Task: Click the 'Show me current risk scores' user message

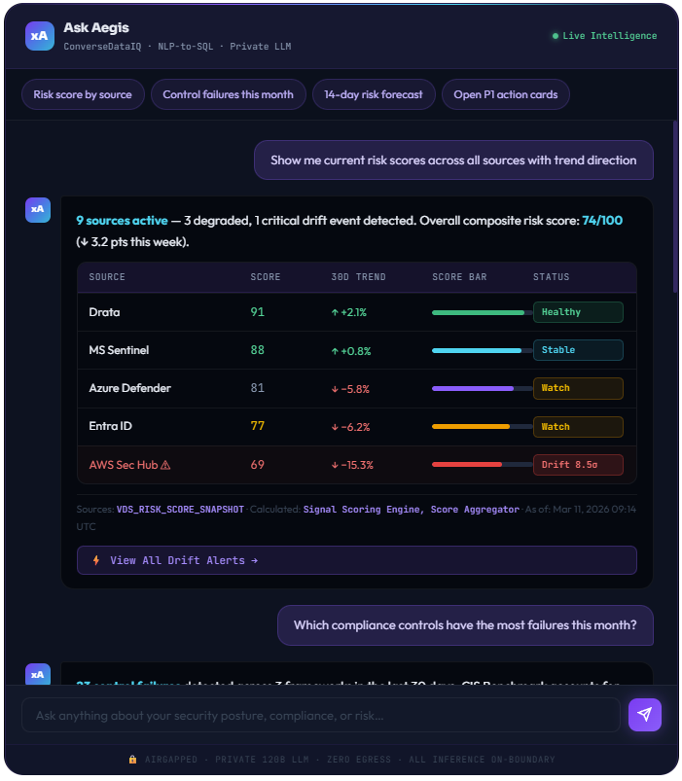Action: (x=453, y=160)
